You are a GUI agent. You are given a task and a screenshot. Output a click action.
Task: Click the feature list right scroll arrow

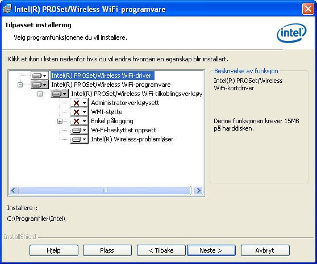click(x=198, y=190)
